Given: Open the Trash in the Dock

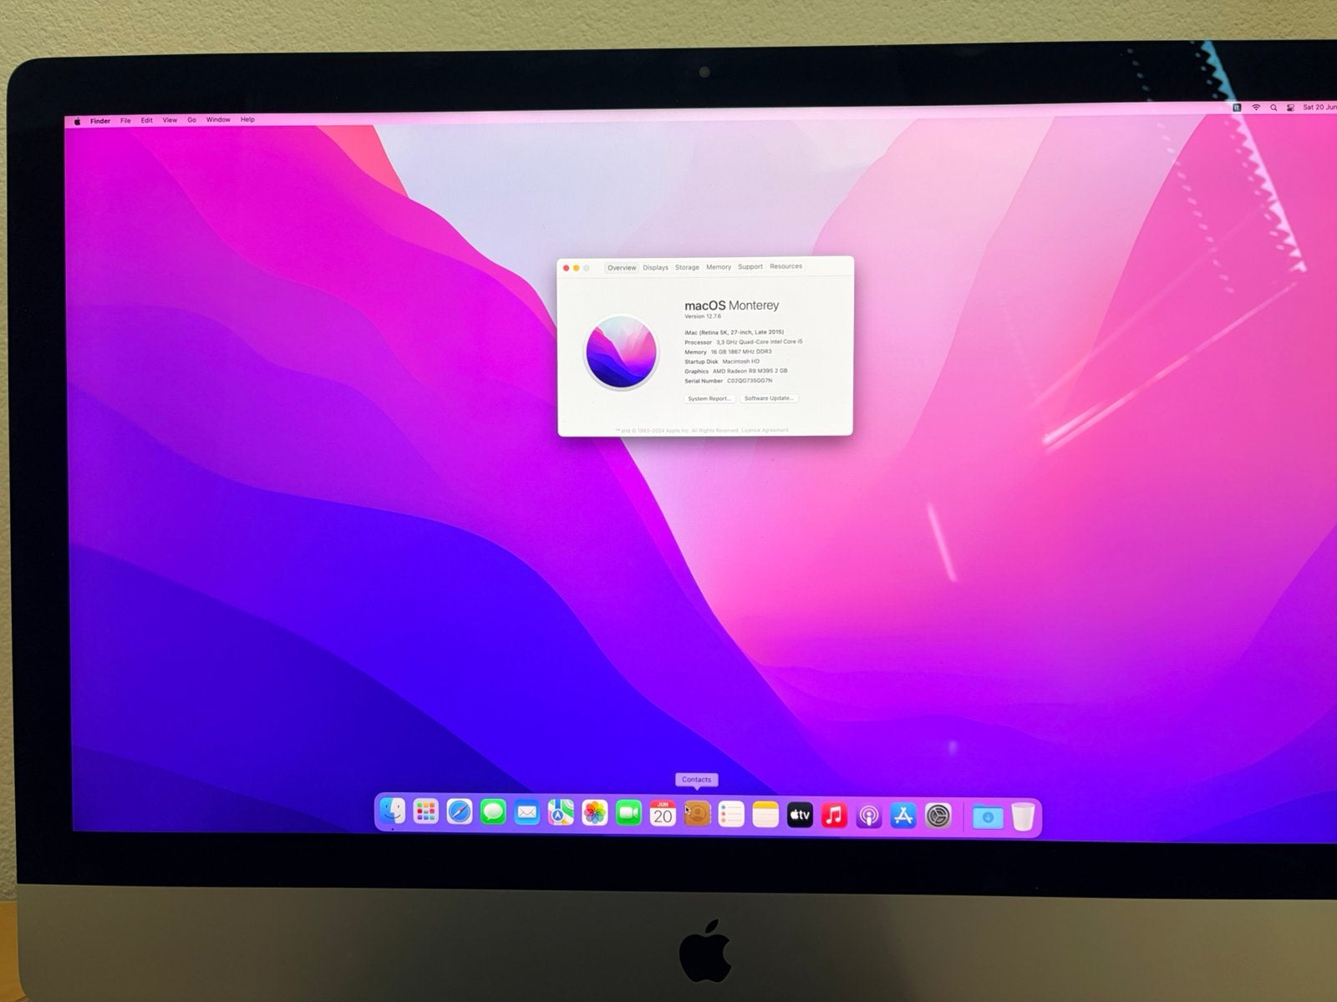Looking at the screenshot, I should point(1023,817).
